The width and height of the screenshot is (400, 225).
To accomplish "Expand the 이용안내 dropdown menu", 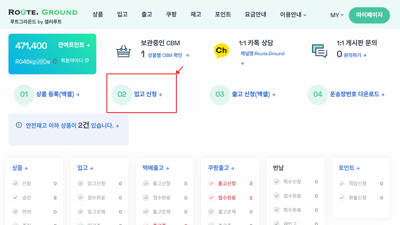I will coord(292,14).
